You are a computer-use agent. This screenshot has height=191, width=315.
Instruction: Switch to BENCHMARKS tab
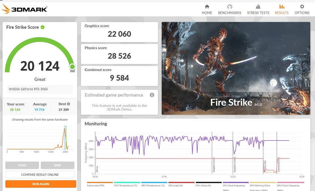[x=230, y=13]
